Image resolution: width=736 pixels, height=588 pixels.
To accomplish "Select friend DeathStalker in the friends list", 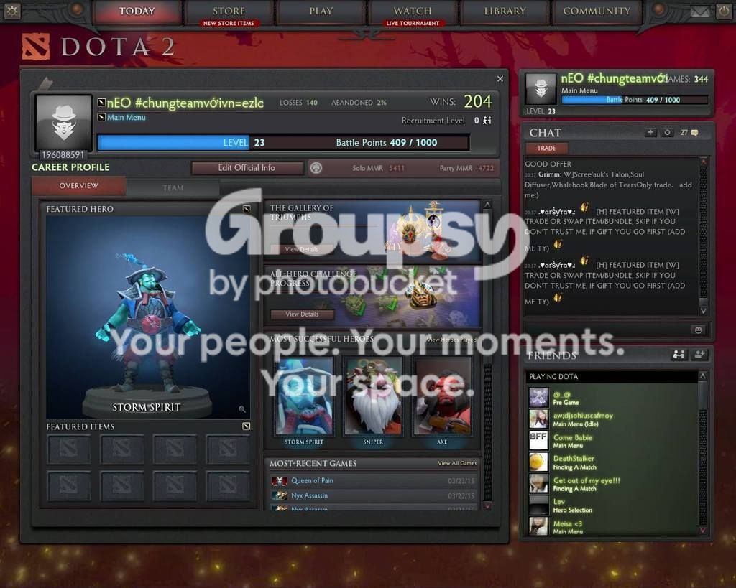I will [613, 462].
